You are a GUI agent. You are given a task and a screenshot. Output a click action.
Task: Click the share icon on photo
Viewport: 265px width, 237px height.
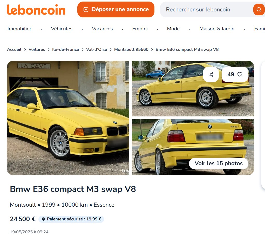[211, 74]
